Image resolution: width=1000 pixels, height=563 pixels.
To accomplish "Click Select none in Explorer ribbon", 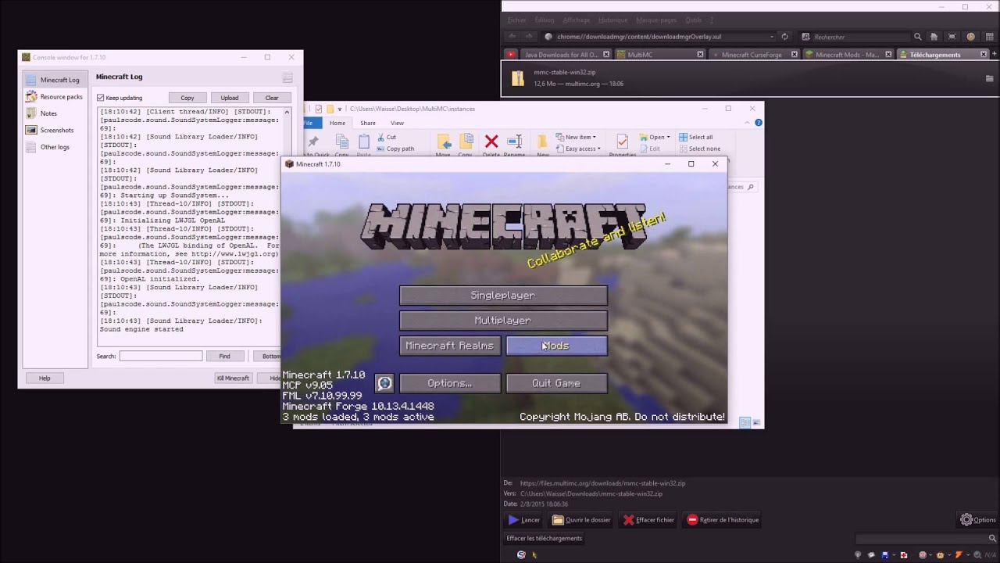I will (x=698, y=149).
